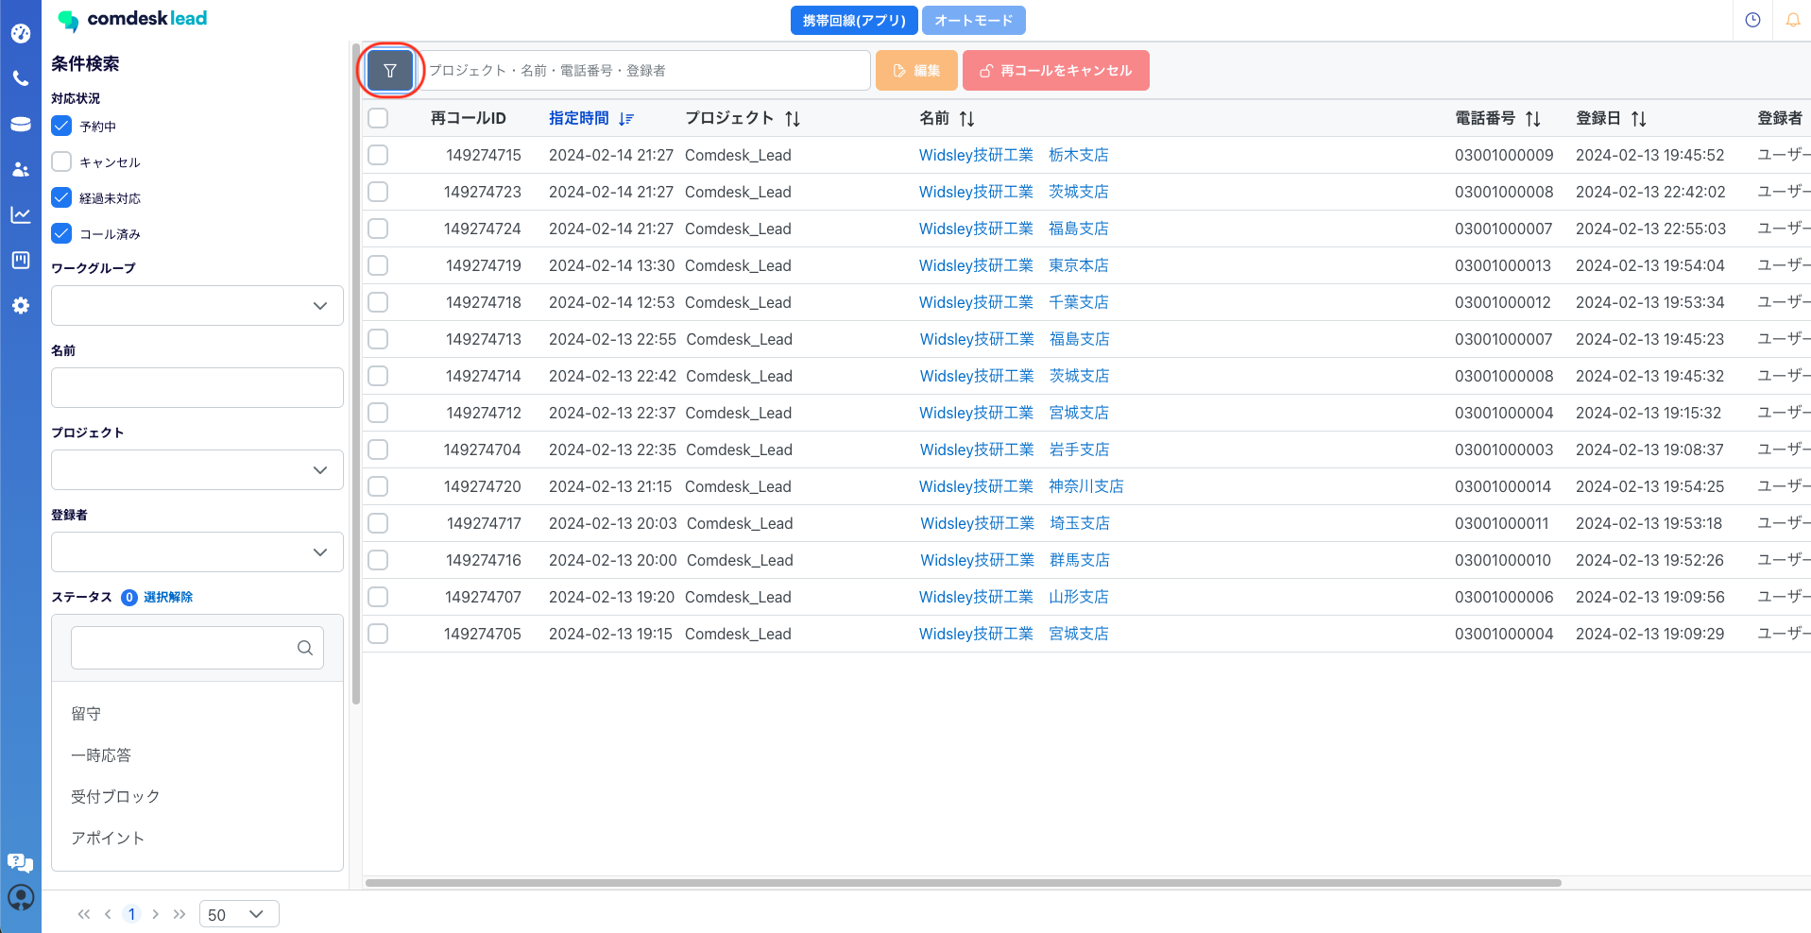Open the 登録者 dropdown
Viewport: 1811px width, 933px height.
click(196, 552)
